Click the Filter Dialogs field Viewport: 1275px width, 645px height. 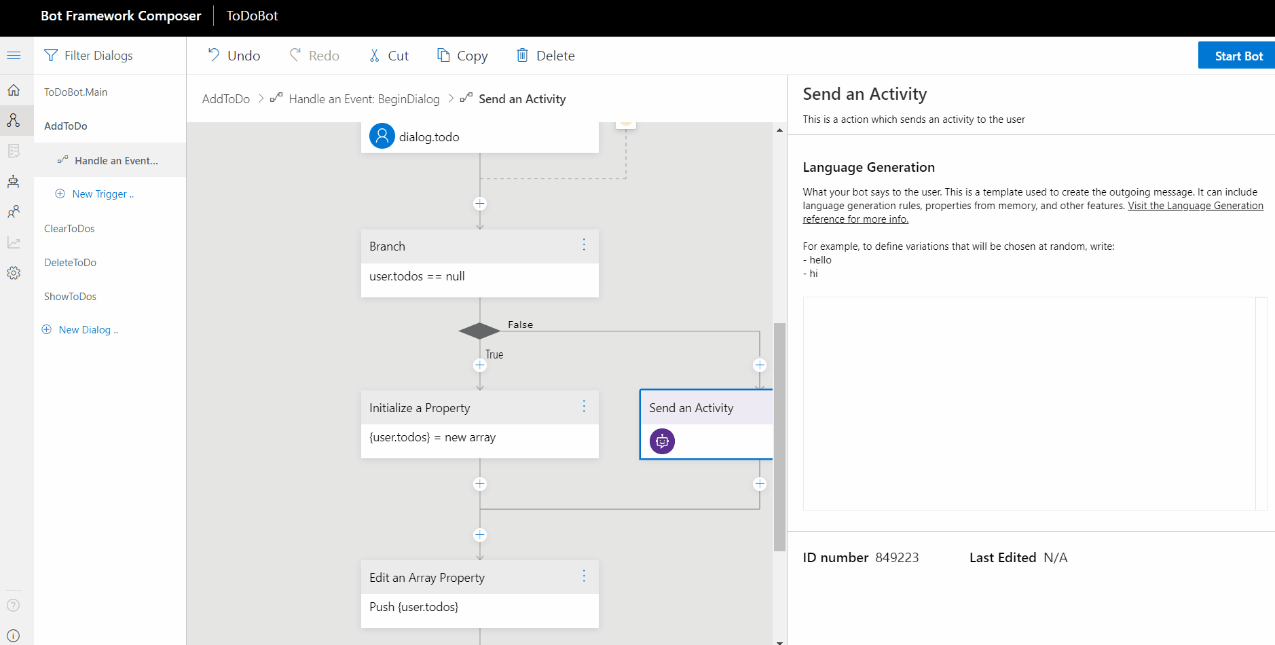click(110, 56)
